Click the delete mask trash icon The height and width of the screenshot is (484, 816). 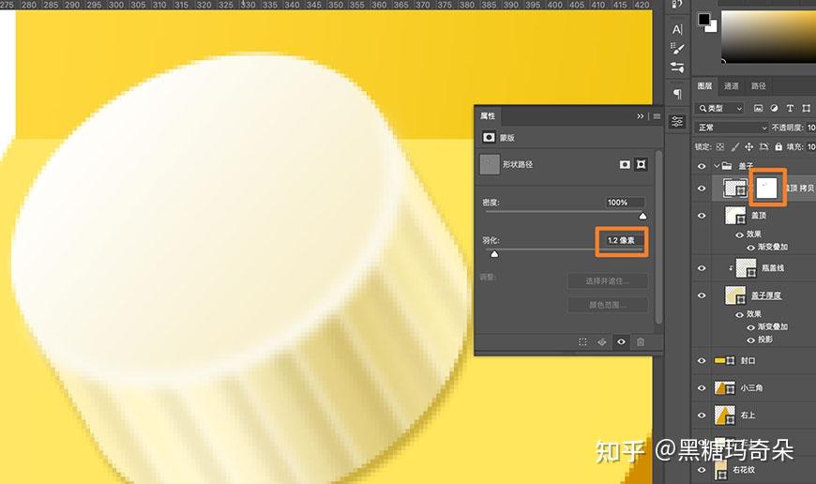(x=641, y=342)
